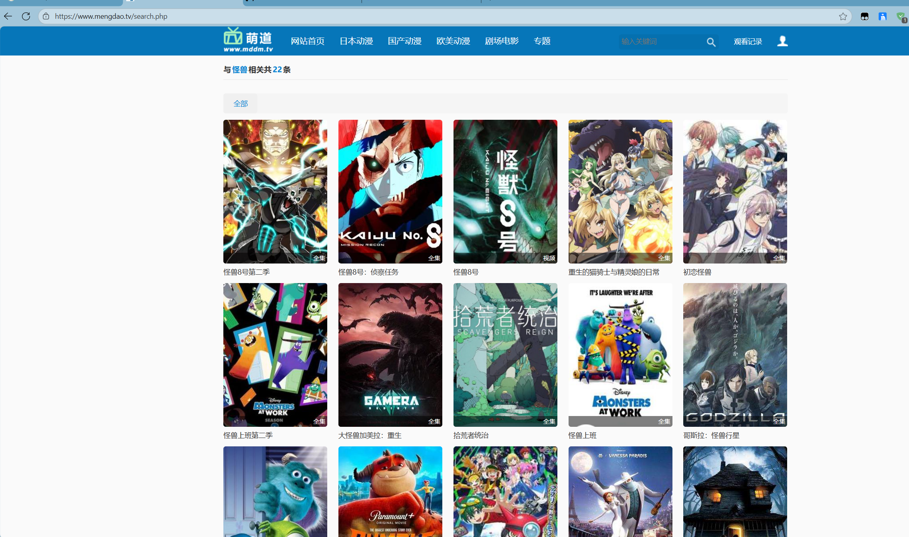Open the green shield extension icon
The height and width of the screenshot is (537, 909).
pyautogui.click(x=901, y=16)
